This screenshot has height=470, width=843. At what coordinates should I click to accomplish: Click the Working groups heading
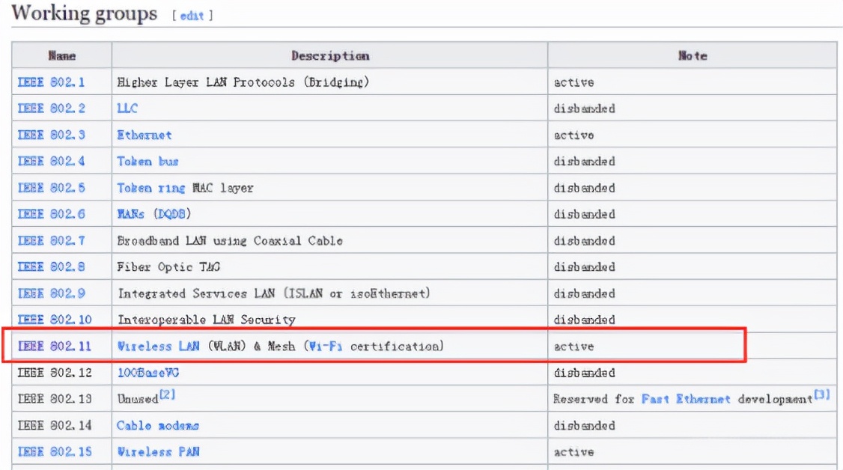pos(85,13)
